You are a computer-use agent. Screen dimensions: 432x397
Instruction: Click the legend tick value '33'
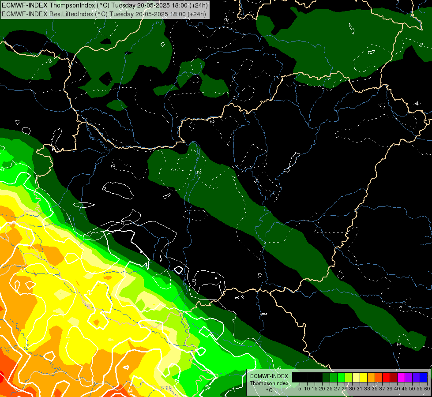pos(367,389)
